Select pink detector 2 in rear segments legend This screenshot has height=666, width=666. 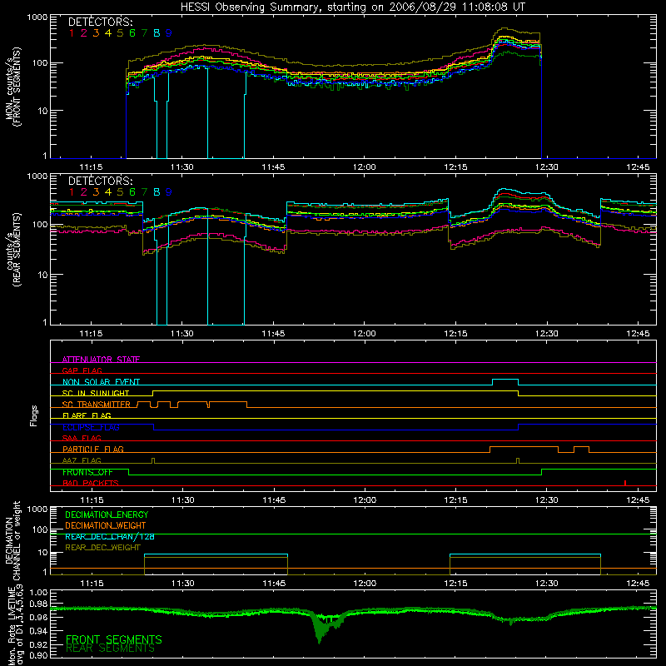tap(84, 192)
